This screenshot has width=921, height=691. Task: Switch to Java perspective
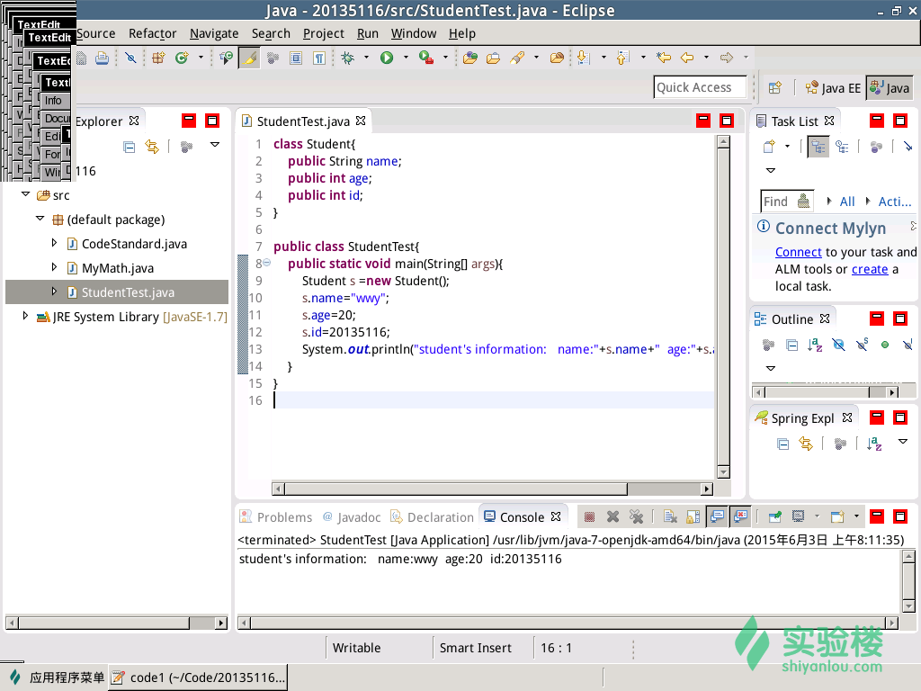pos(890,87)
